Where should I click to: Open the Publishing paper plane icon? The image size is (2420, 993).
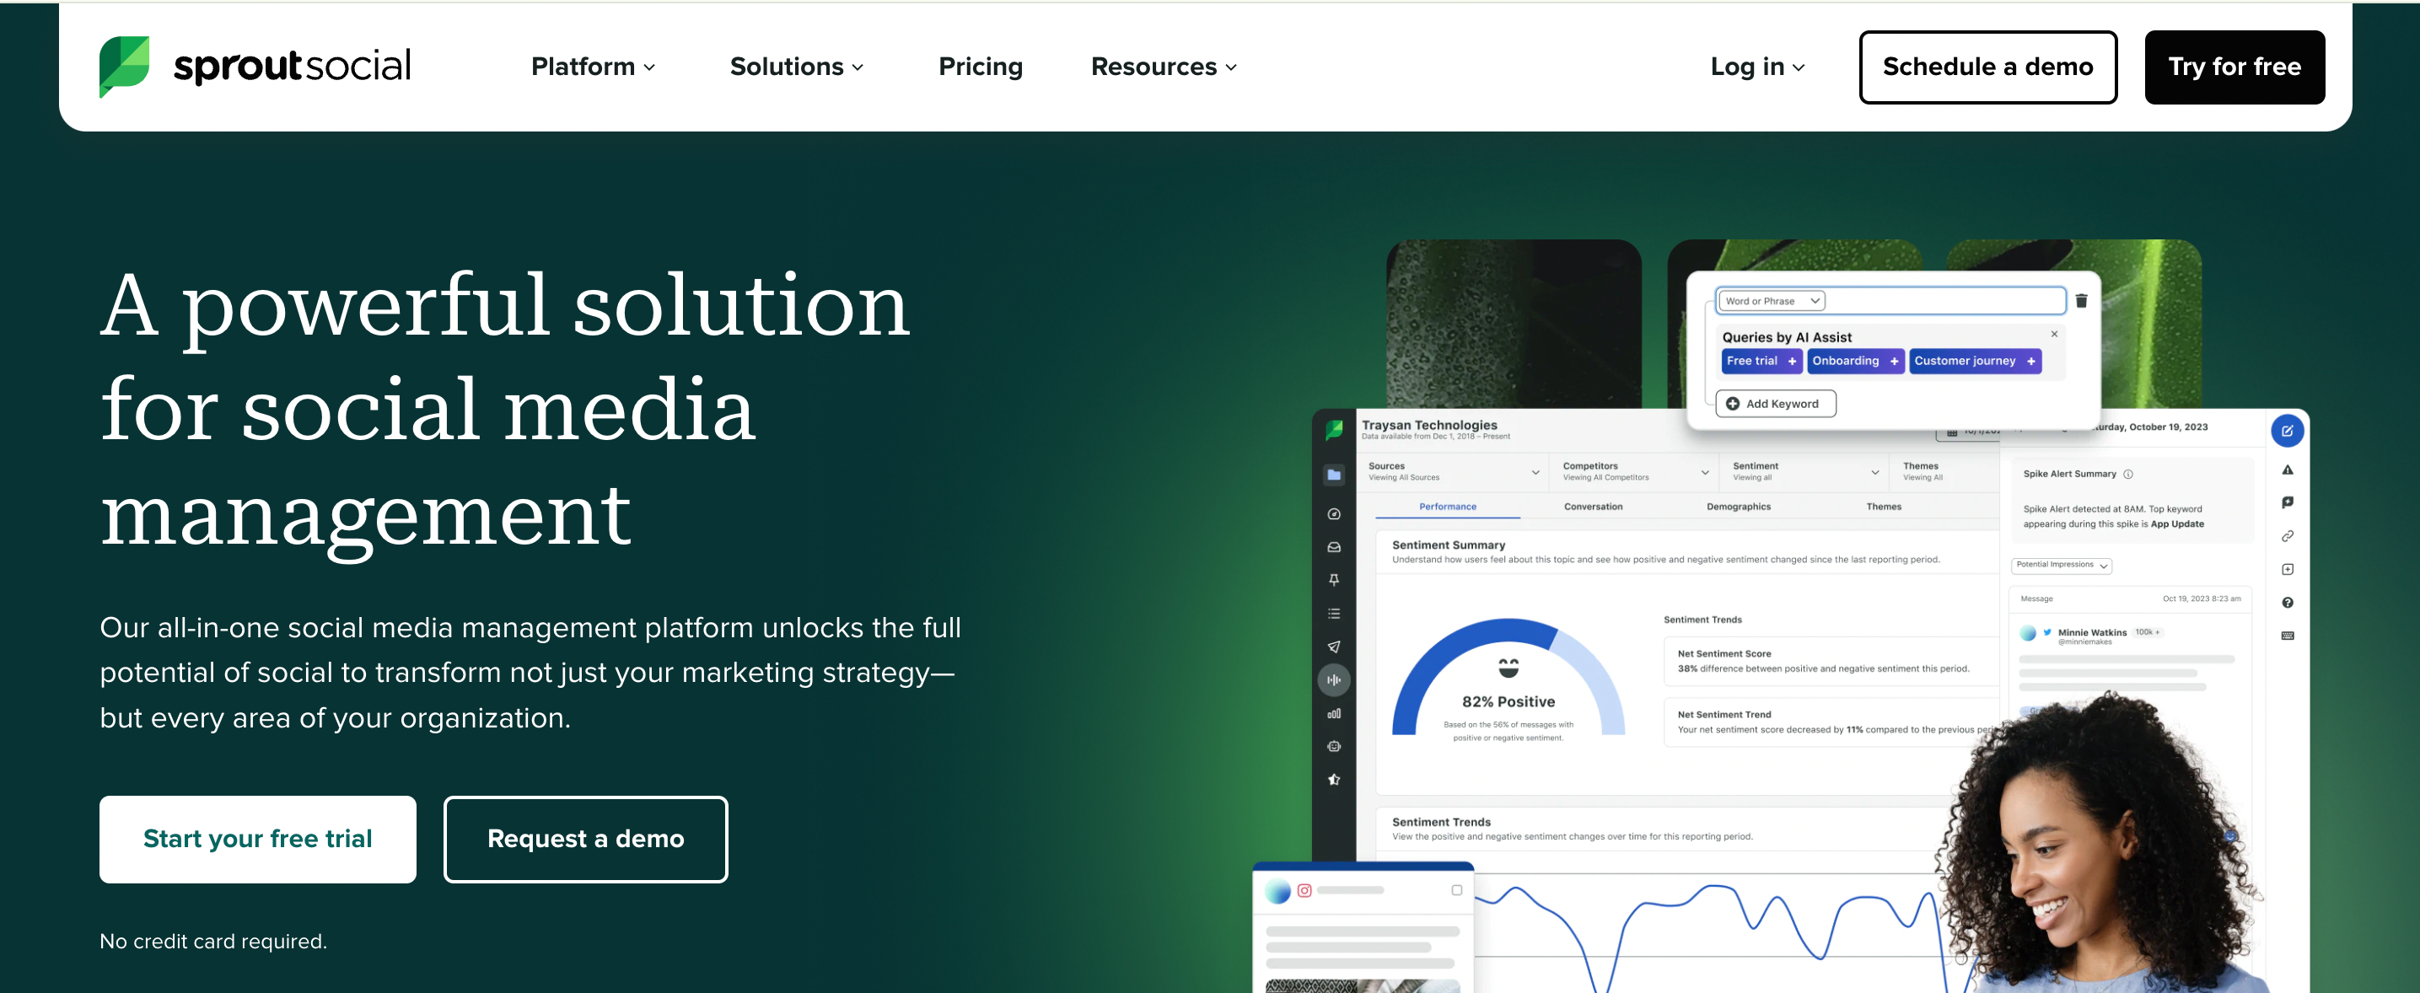click(1334, 646)
